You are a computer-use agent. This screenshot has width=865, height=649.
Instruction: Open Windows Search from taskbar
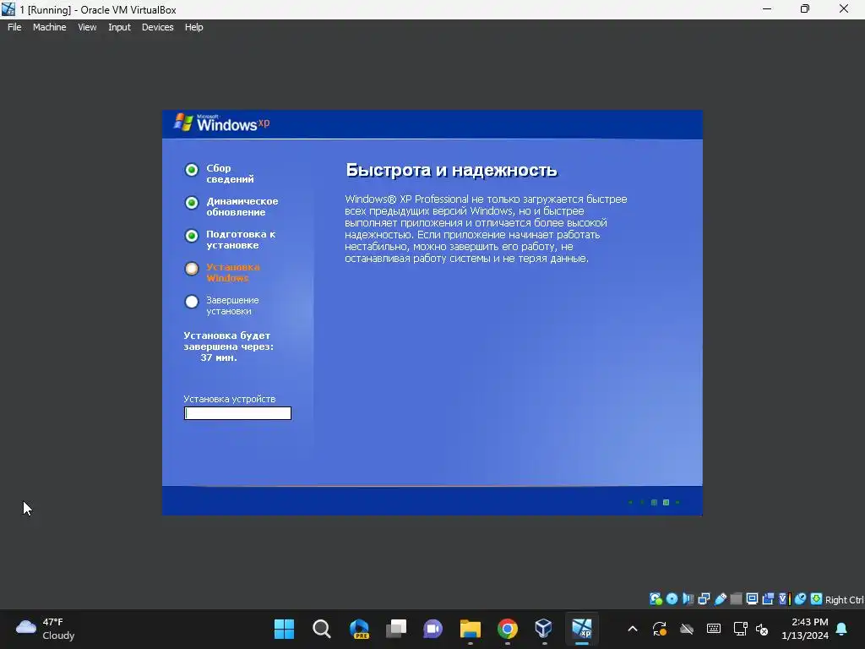tap(322, 629)
